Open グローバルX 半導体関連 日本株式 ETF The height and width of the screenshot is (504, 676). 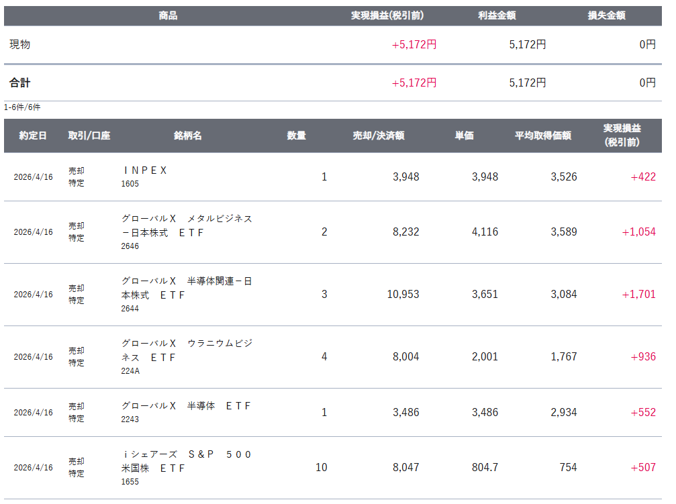[187, 288]
